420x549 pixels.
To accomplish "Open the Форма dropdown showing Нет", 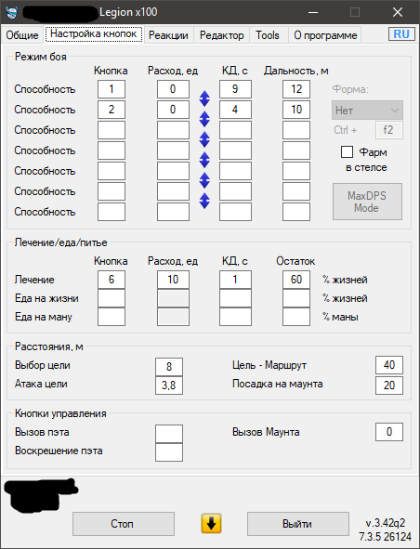I will (x=367, y=111).
